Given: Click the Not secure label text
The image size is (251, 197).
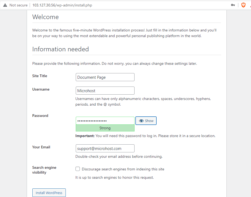Looking at the screenshot, I should pyautogui.click(x=18, y=5).
